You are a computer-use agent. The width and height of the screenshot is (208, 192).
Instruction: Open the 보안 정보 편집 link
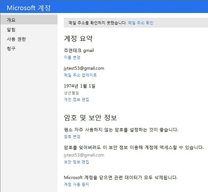click(x=76, y=162)
